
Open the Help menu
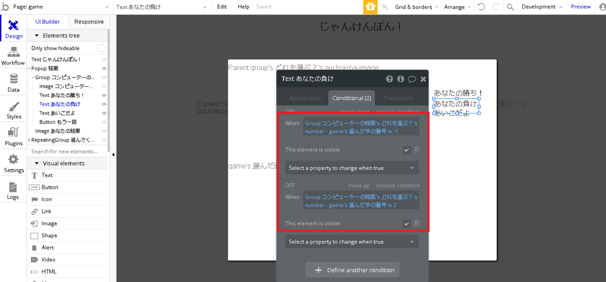[x=243, y=7]
